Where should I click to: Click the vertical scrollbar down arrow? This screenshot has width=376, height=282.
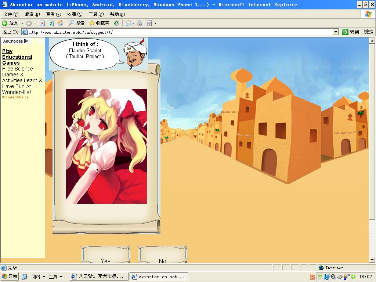click(372, 260)
